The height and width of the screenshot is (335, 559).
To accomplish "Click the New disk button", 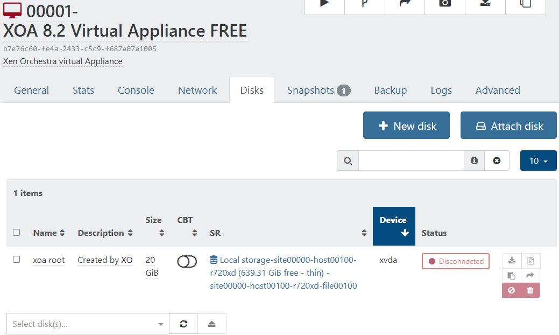I will 406,125.
